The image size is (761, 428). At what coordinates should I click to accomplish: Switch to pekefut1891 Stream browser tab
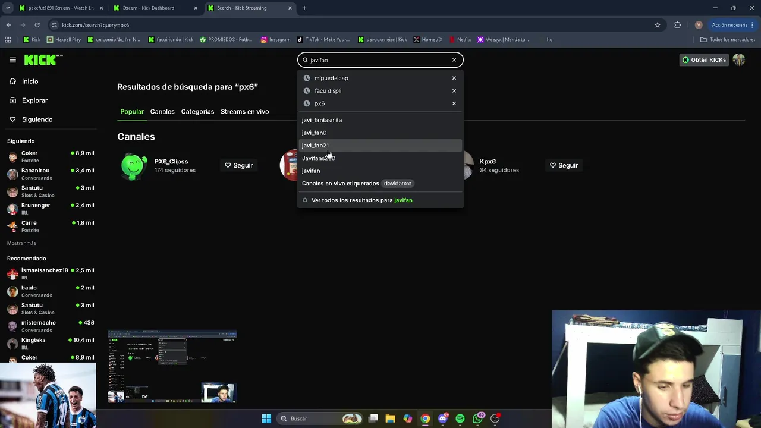tap(61, 8)
